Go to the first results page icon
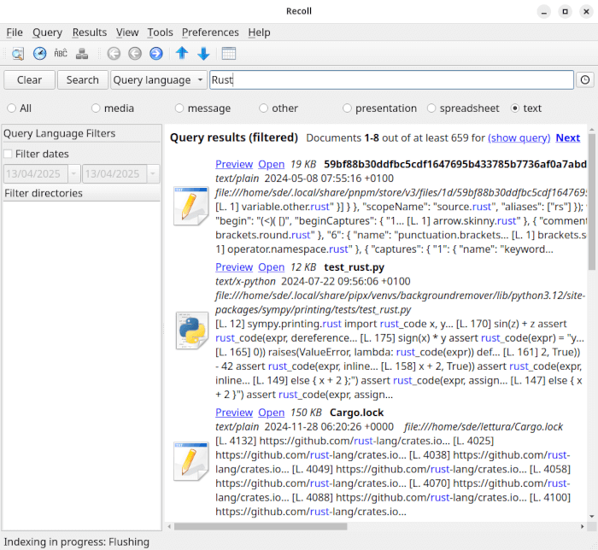 (x=114, y=53)
